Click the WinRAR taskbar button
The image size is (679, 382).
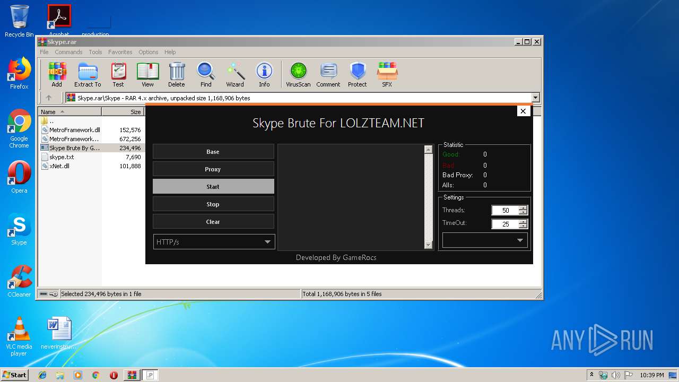tap(132, 375)
